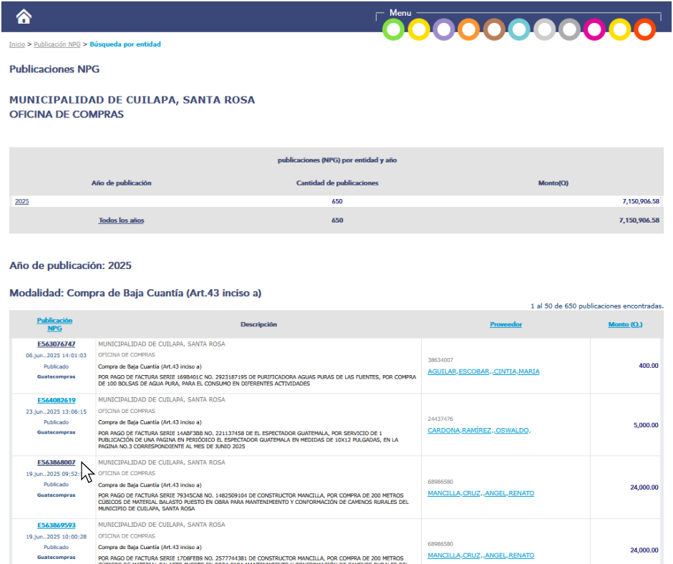Open Publicación NPG breadcrumb link
Viewport: 673px width, 564px height.
point(57,44)
